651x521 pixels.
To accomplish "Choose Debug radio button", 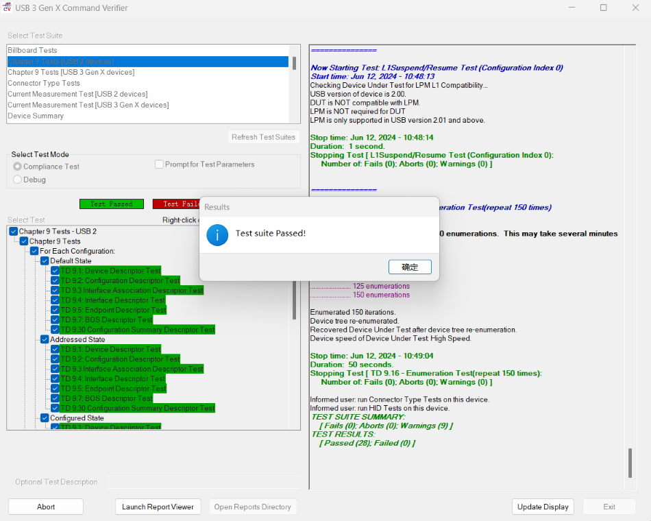I will tap(17, 180).
